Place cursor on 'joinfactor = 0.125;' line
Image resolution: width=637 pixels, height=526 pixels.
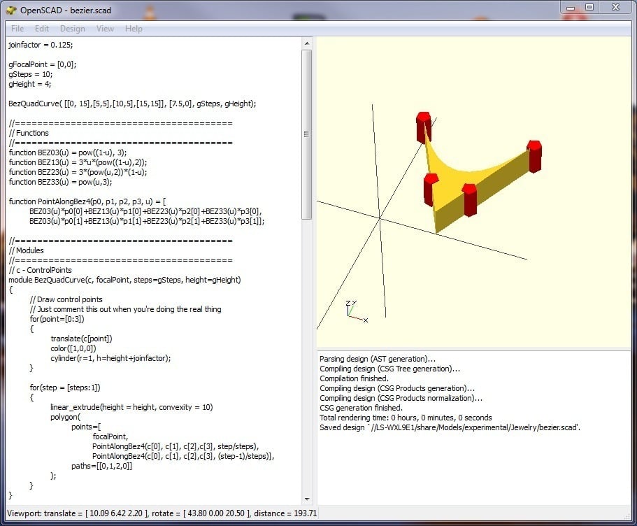41,45
